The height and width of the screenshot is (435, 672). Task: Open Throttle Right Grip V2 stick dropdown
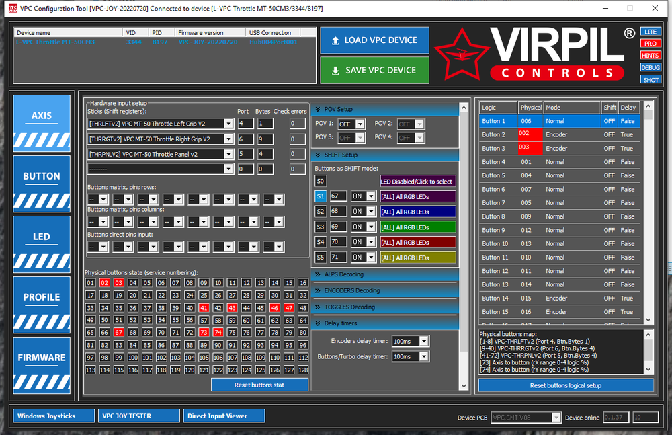pos(229,139)
